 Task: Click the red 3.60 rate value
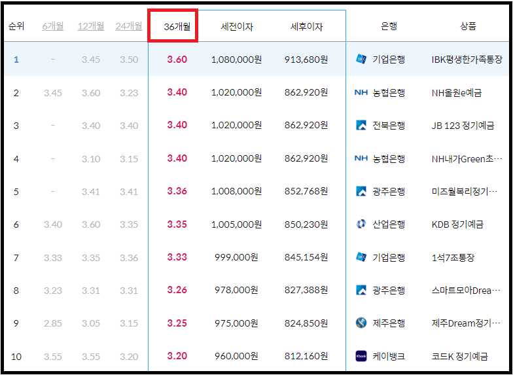coord(177,60)
